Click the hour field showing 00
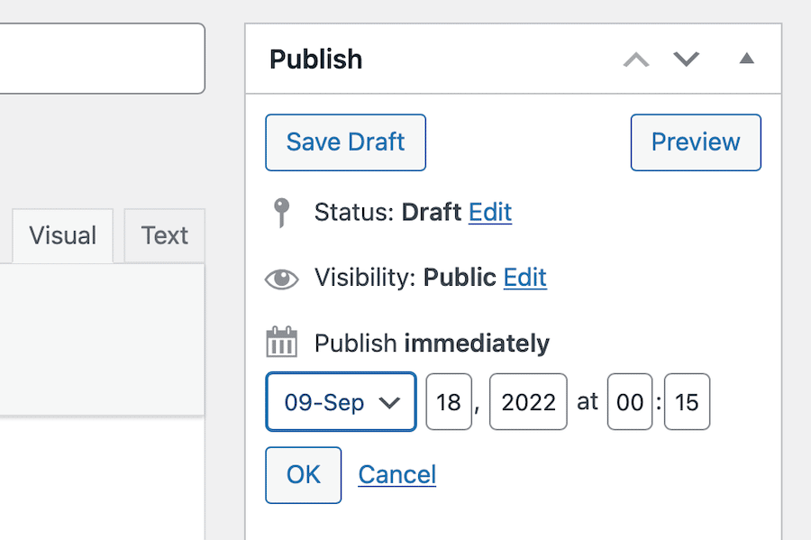This screenshot has width=811, height=540. tap(630, 402)
